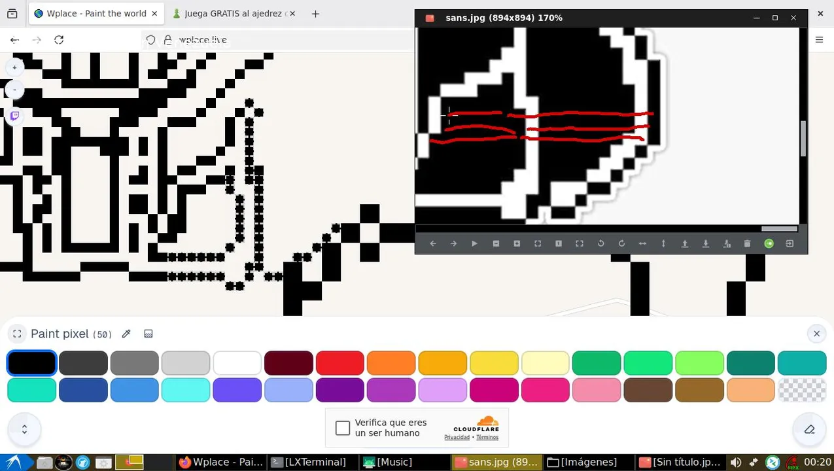Image resolution: width=834 pixels, height=471 pixels.
Task: Pick the red color swatch
Action: pos(340,363)
